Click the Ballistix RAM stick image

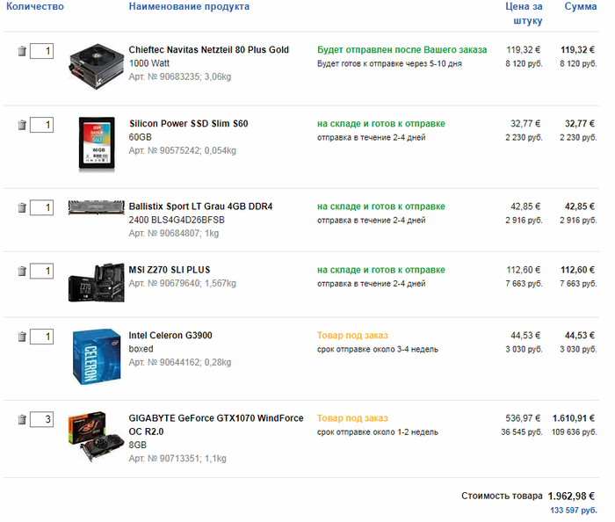[x=97, y=207]
